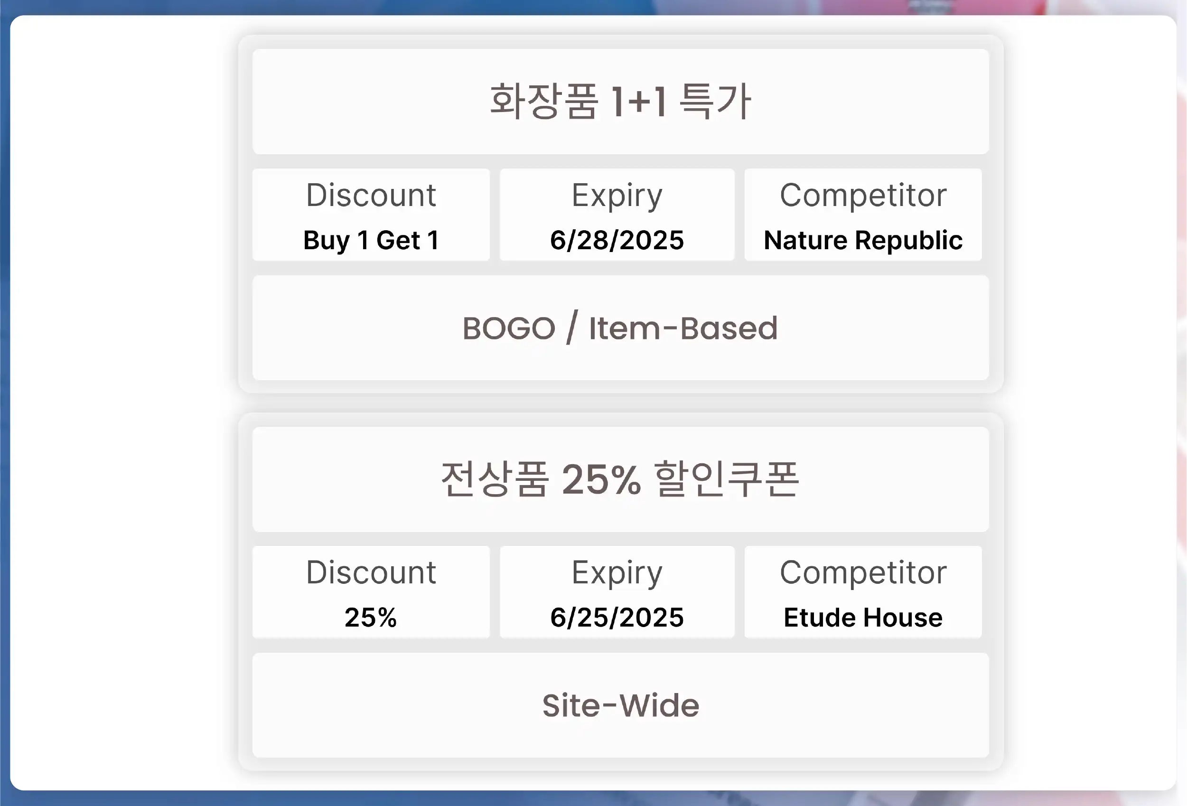Image resolution: width=1187 pixels, height=806 pixels.
Task: Click the 전상품 25% 할인쿠폰 coupon title
Action: [x=620, y=479]
